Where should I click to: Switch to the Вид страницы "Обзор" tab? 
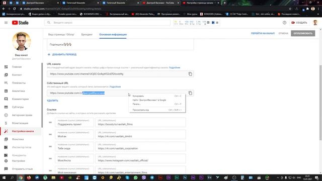(61, 35)
